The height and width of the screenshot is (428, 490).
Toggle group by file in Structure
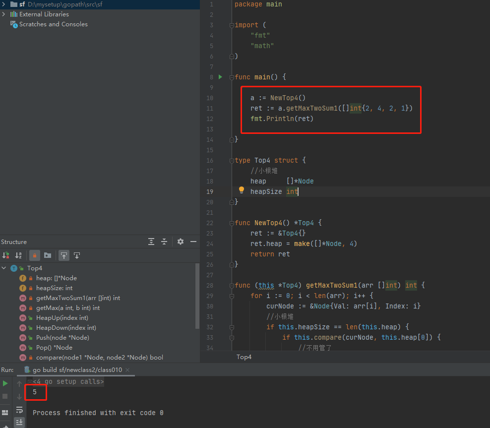[48, 255]
